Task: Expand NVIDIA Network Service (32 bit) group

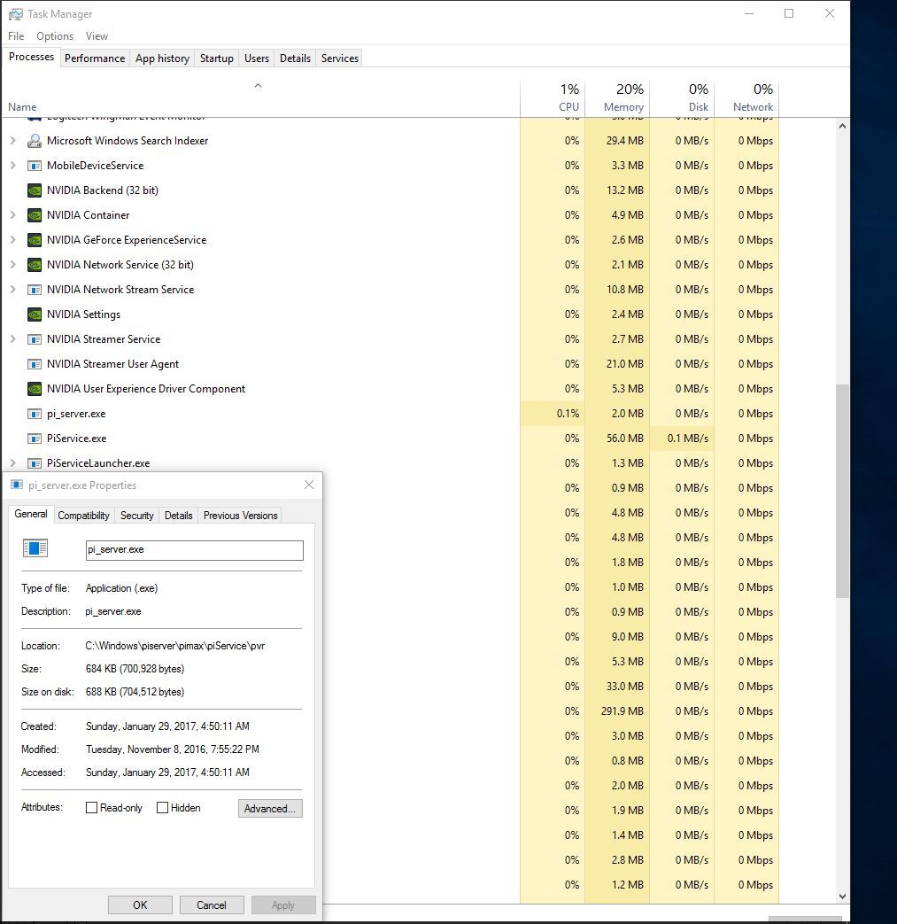Action: [13, 265]
